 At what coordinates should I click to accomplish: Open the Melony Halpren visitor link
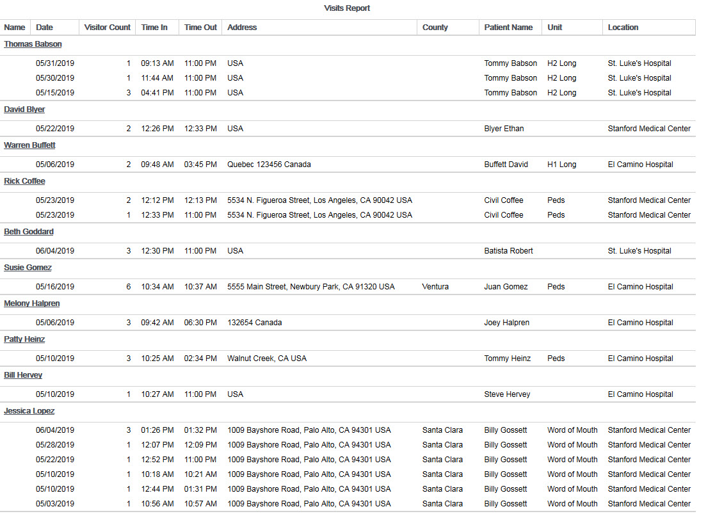pos(32,303)
